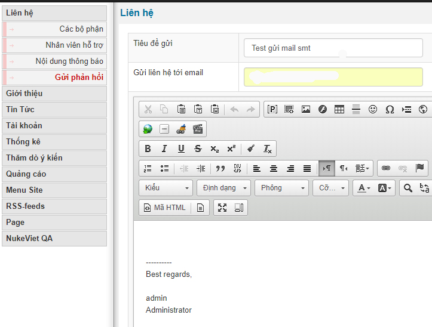Viewport: 432px width, 327px height.
Task: Toggle italic formatting
Action: (x=164, y=149)
